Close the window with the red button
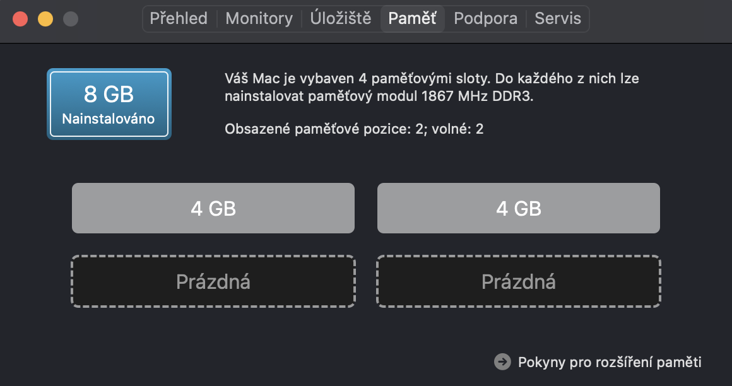 [x=20, y=19]
